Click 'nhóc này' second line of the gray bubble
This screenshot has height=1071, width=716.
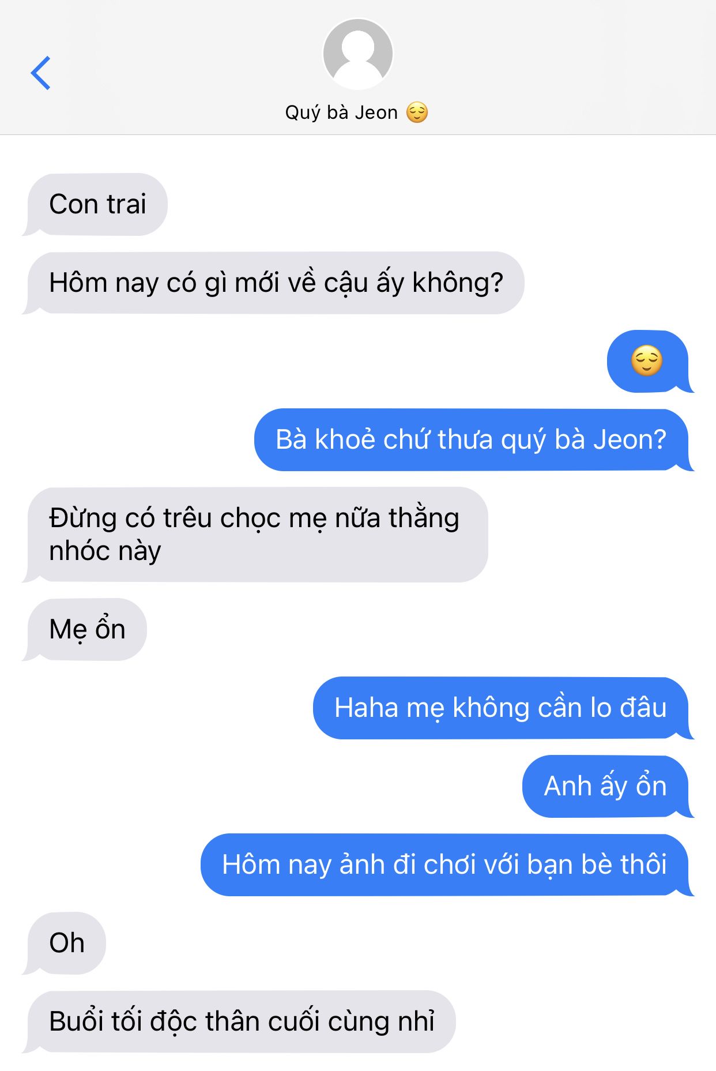(105, 552)
